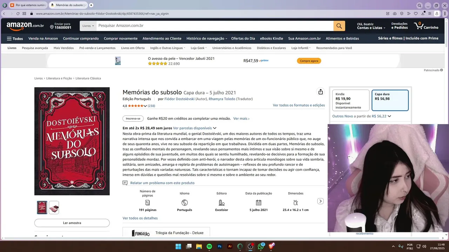This screenshot has width=449, height=252.
Task: Open Devoluções e Pedidos
Action: (x=400, y=26)
